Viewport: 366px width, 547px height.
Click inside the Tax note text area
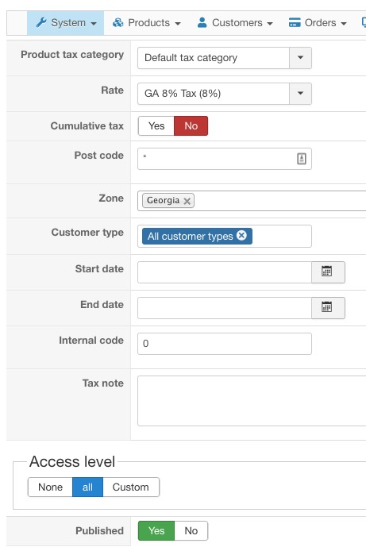252,401
